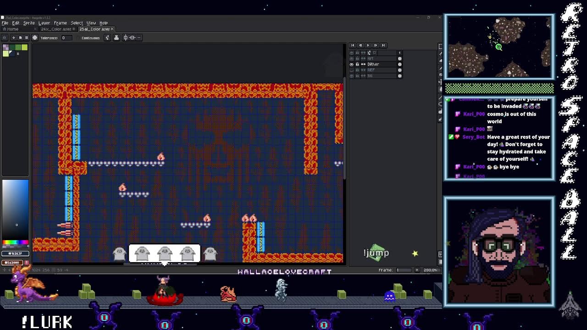Click the Frame number field
587x330 pixels.
(x=403, y=270)
